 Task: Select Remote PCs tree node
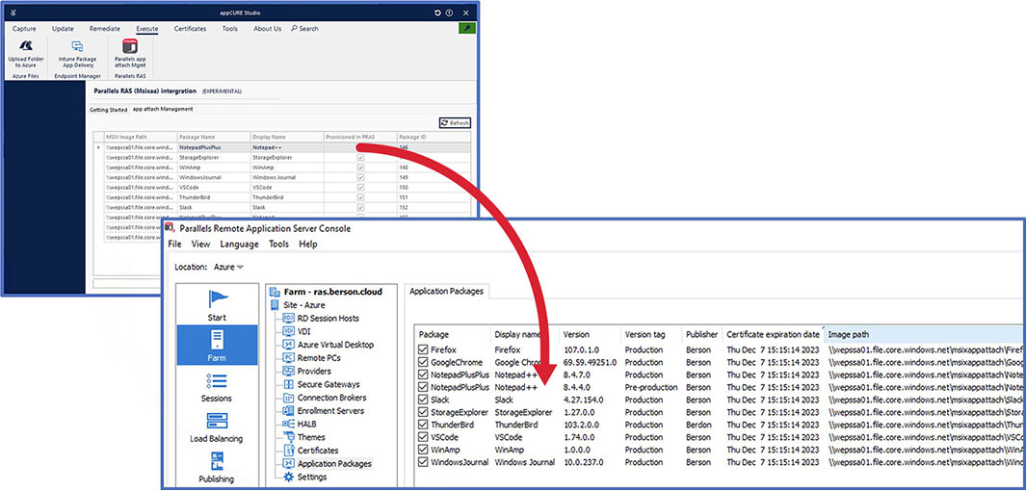tap(311, 357)
